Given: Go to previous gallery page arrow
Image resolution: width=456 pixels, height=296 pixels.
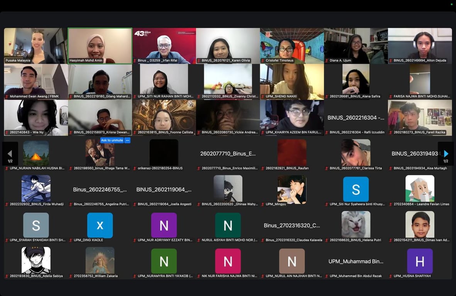Looking at the screenshot, I should pyautogui.click(x=10, y=154).
